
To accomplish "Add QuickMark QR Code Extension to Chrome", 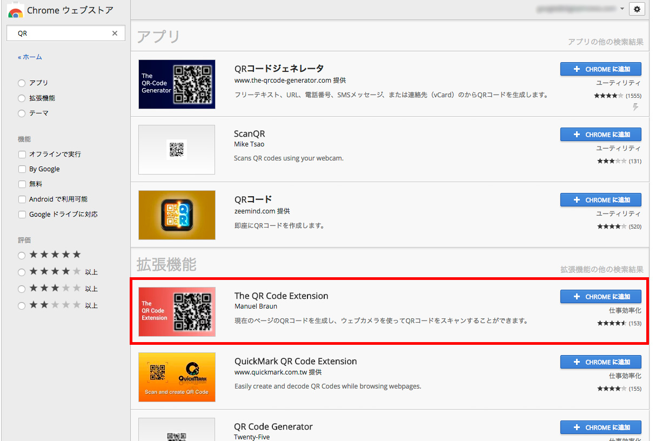I will coord(600,362).
